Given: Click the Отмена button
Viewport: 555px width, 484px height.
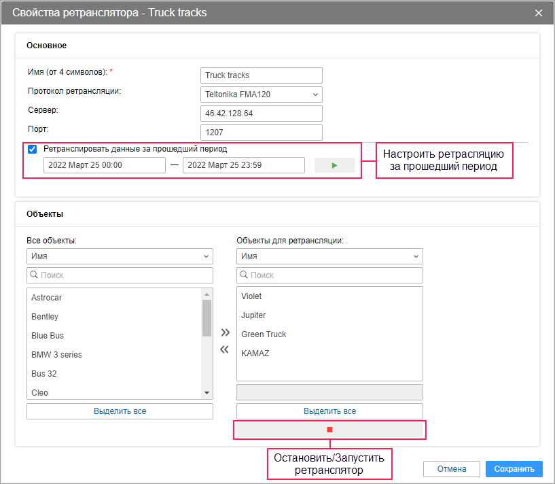Looking at the screenshot, I should 451,469.
